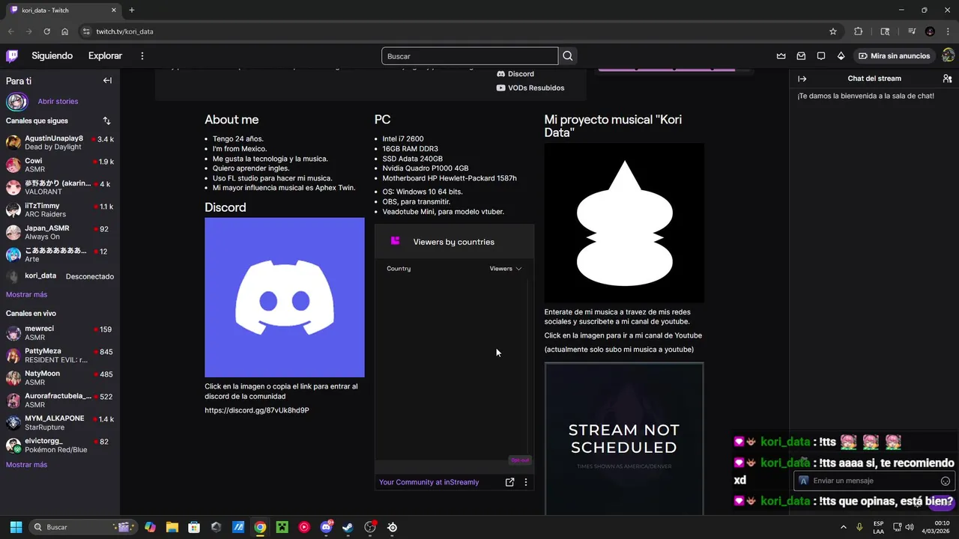Expand Mostrar más under followed channels
Viewport: 959px width, 539px height.
point(26,294)
